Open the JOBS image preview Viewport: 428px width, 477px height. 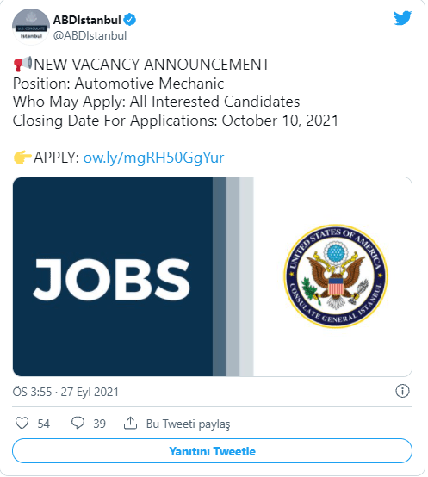point(213,277)
